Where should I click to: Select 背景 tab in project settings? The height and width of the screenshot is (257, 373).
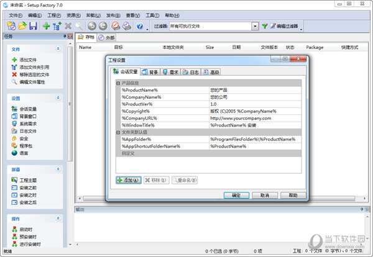[150, 72]
